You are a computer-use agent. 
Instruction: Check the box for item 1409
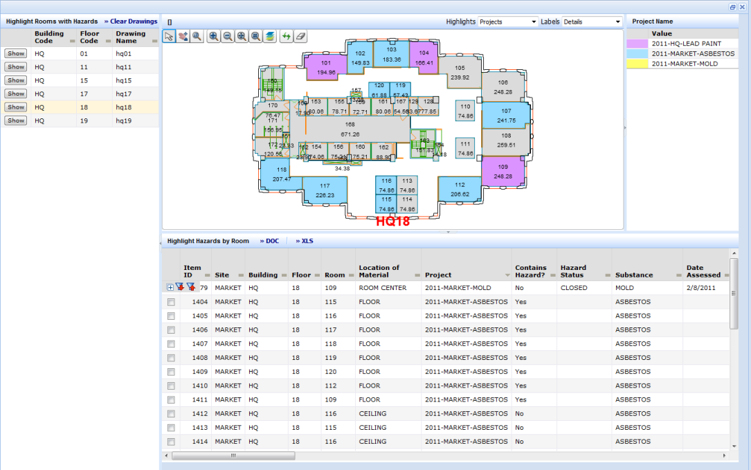tap(171, 372)
